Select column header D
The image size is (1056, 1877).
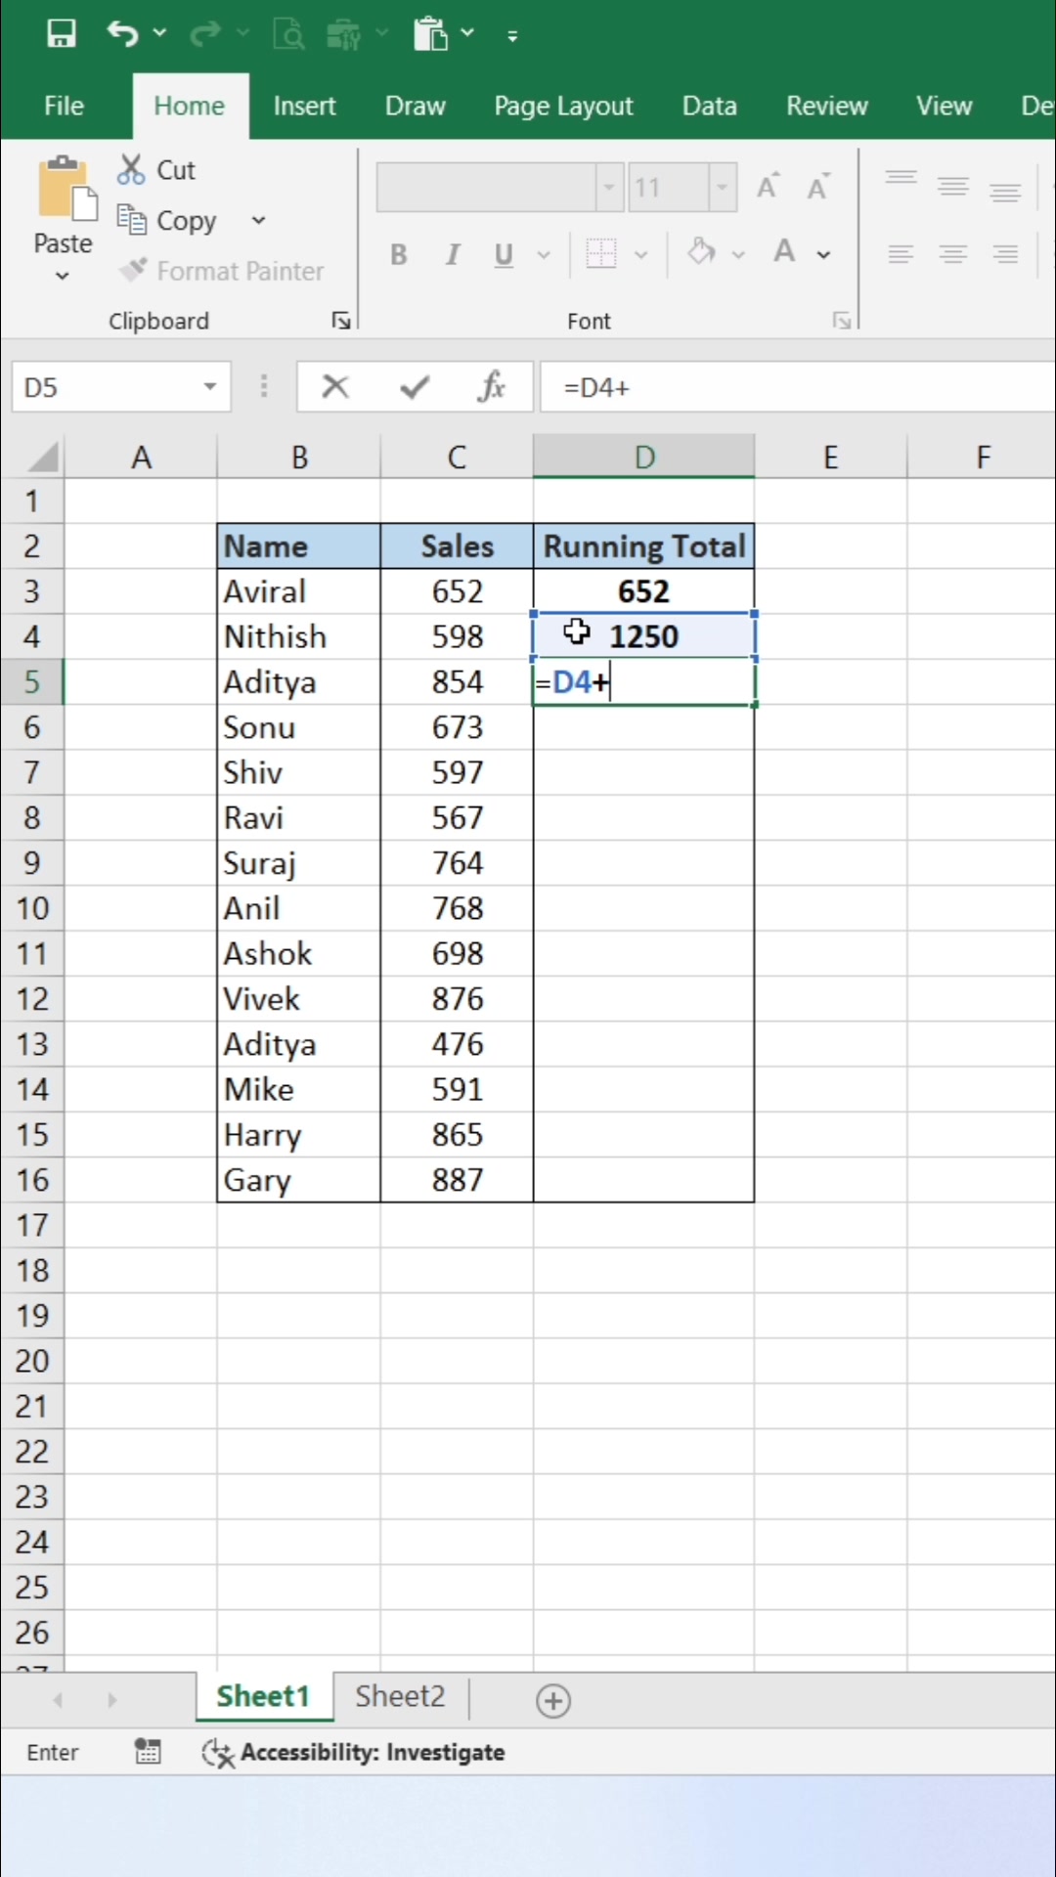(644, 457)
